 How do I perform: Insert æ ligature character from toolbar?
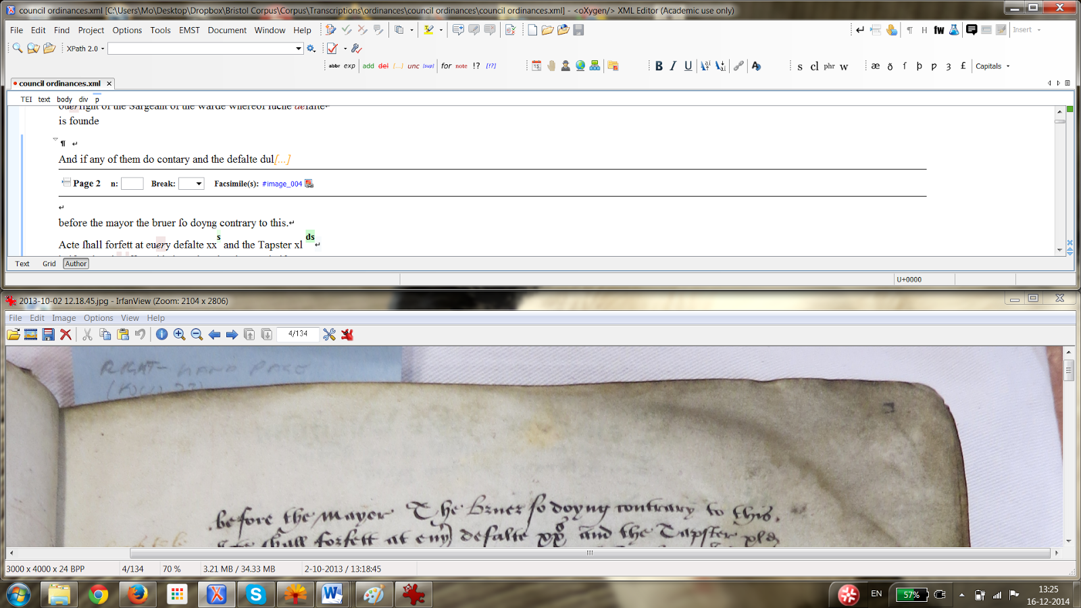[876, 66]
